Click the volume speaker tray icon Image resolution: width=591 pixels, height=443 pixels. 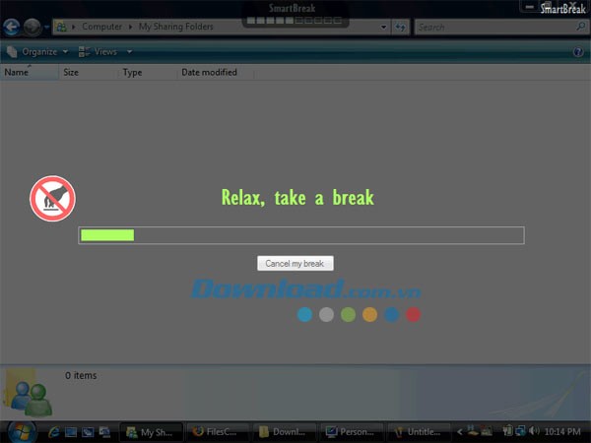click(x=534, y=431)
